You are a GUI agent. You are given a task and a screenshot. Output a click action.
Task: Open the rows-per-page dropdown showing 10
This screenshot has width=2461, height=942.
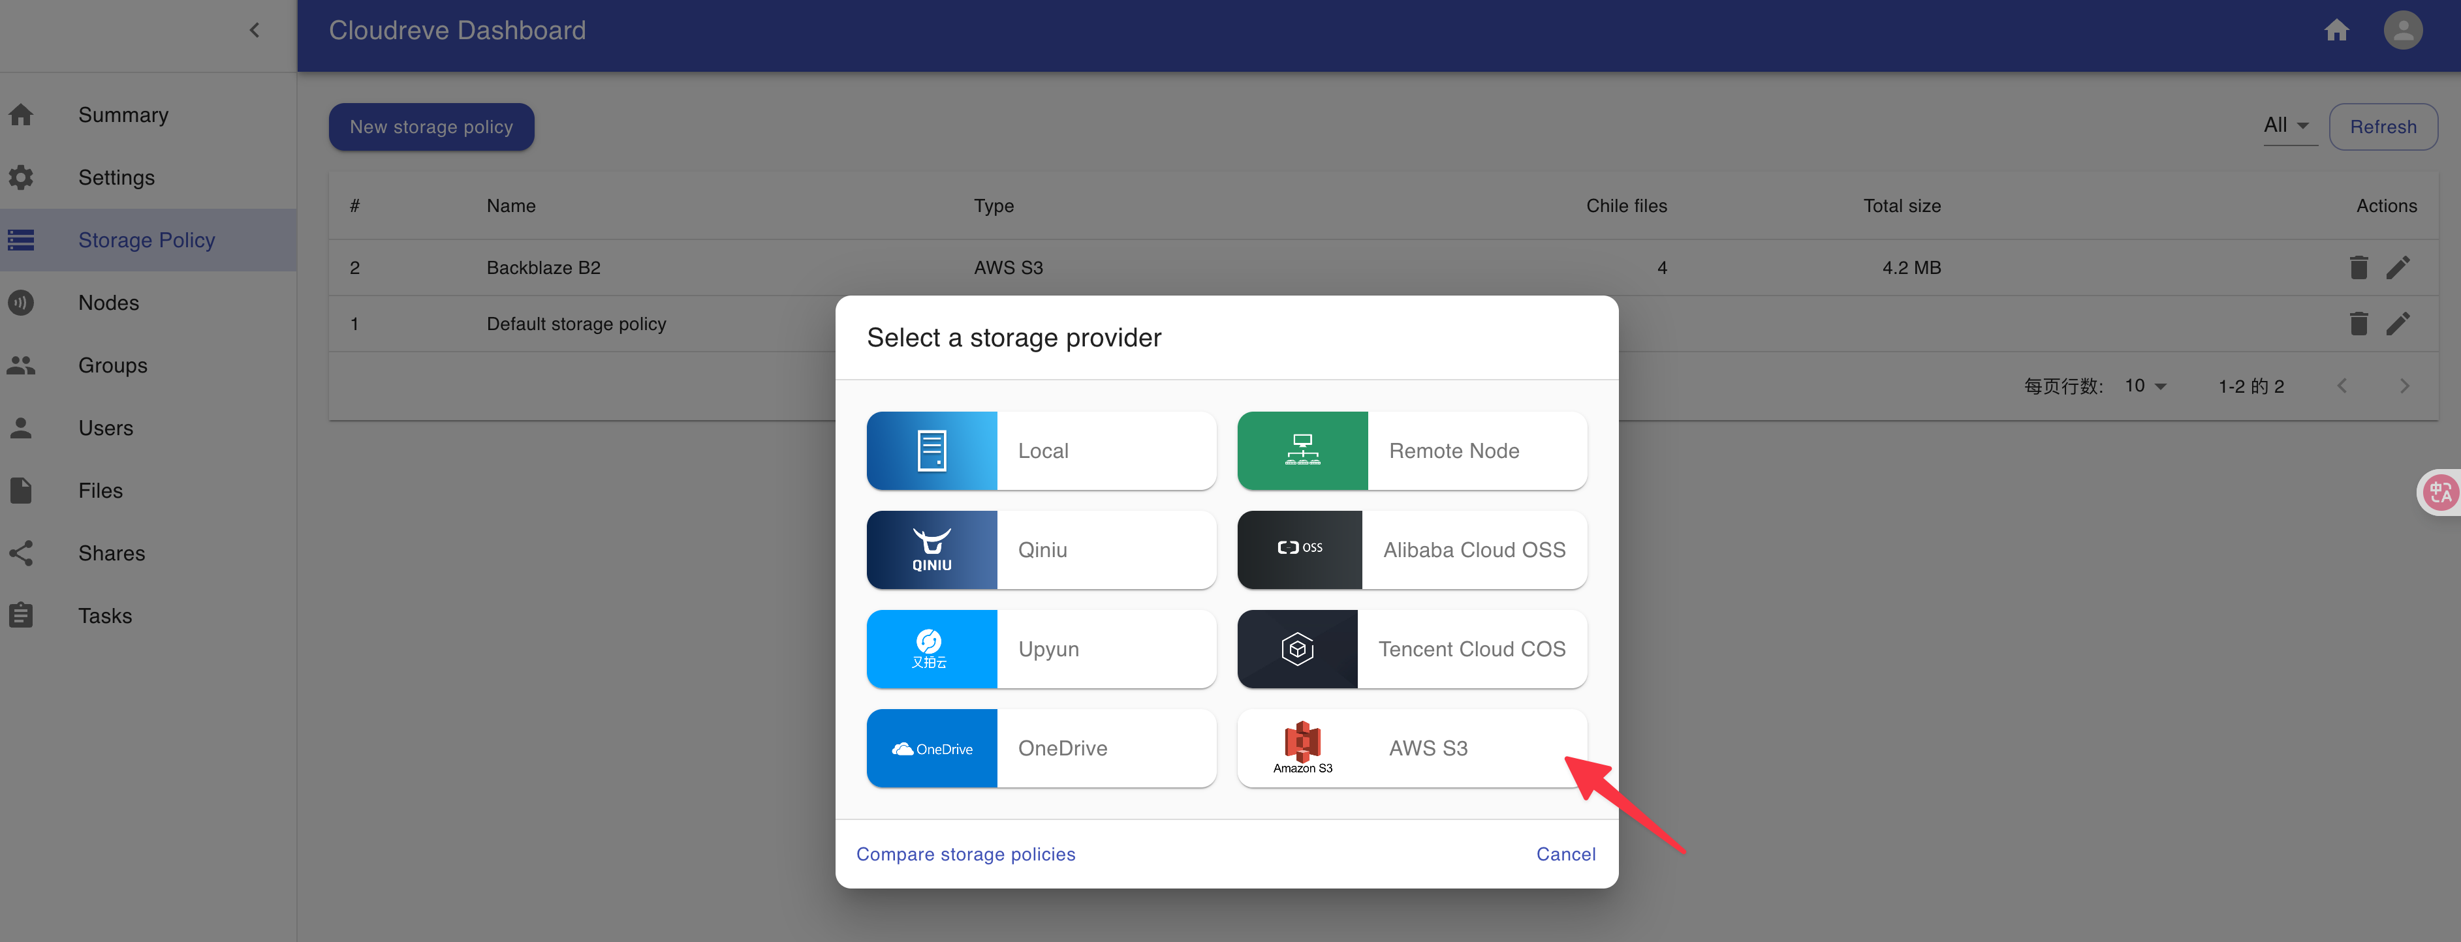[2145, 386]
